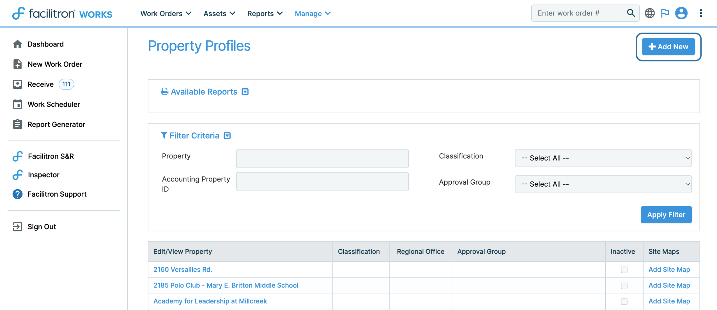
Task: Click the flag icon in header
Action: tap(665, 13)
